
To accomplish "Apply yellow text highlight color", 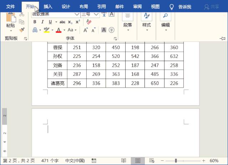I will click(47, 30).
